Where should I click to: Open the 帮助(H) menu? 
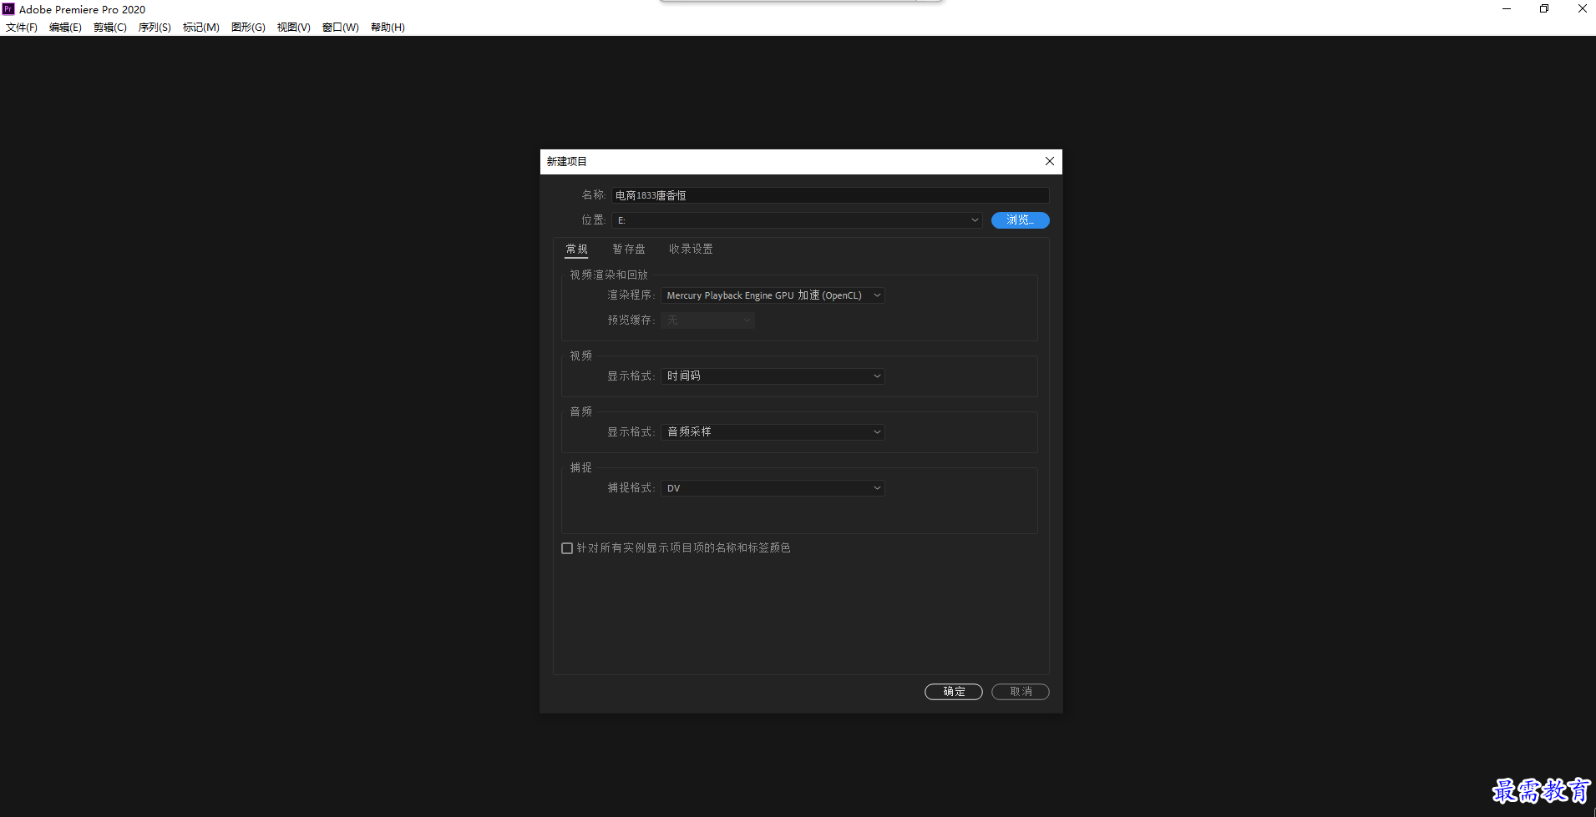[388, 28]
